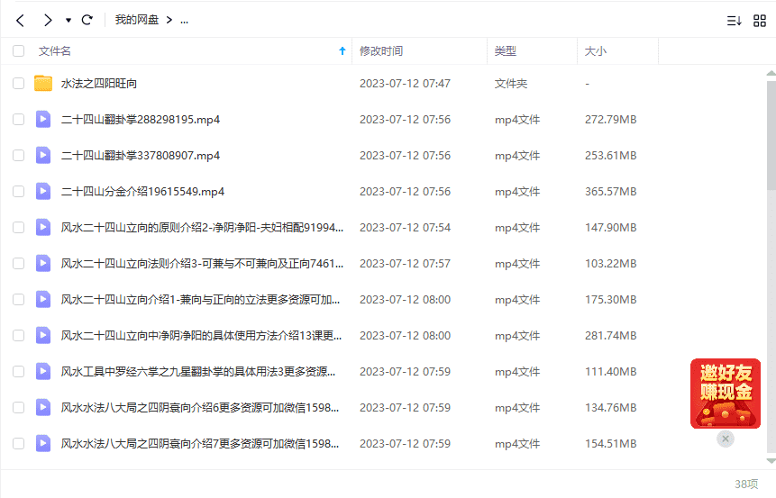This screenshot has height=498, width=776.
Task: Close the invite friends promo banner
Action: tap(726, 439)
